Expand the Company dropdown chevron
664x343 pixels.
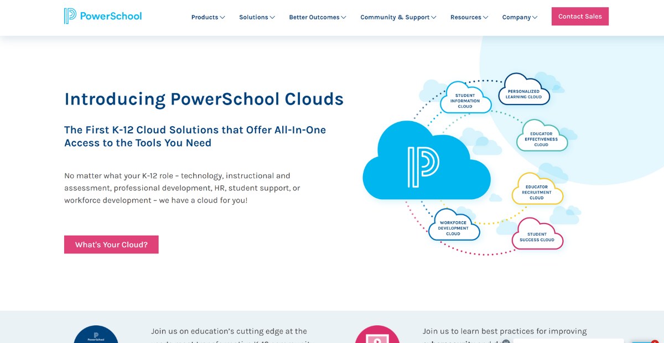pos(535,17)
